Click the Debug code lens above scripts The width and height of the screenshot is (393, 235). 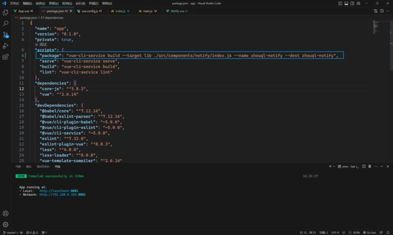(41, 45)
